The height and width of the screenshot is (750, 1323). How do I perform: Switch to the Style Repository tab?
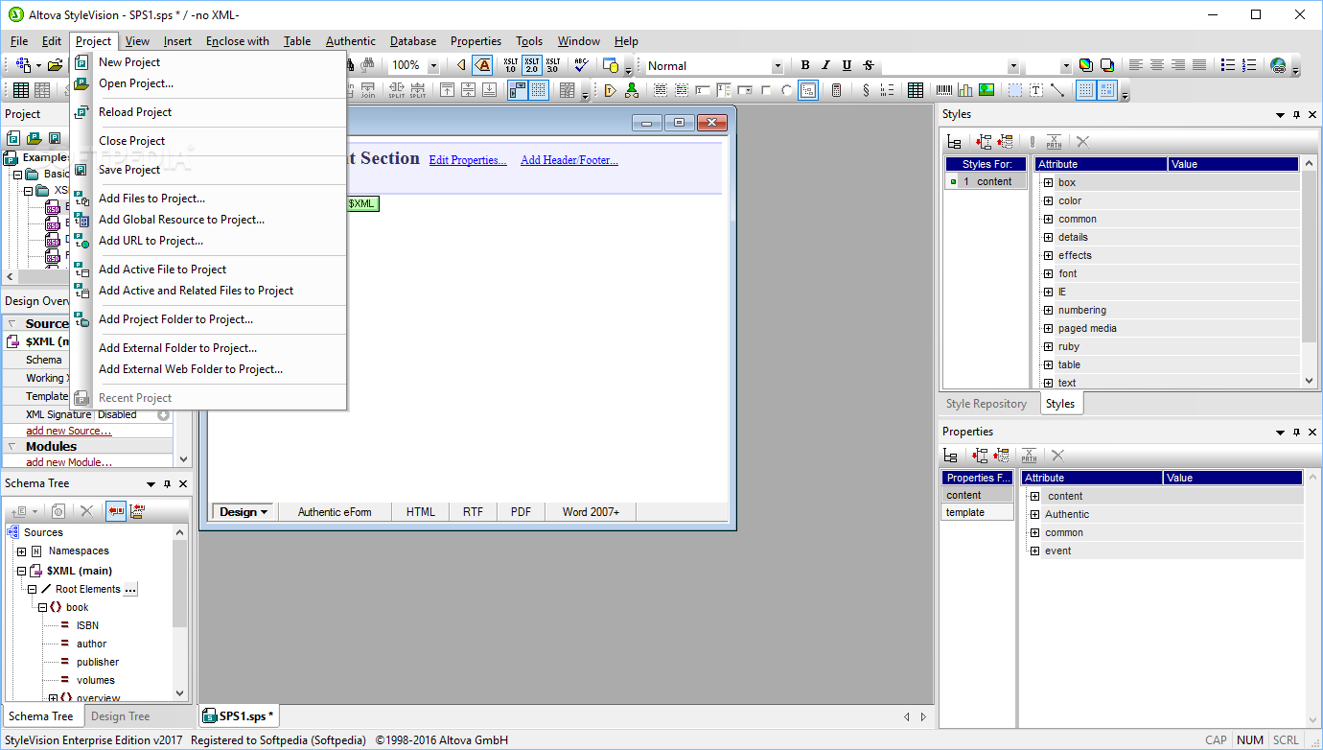(x=986, y=404)
